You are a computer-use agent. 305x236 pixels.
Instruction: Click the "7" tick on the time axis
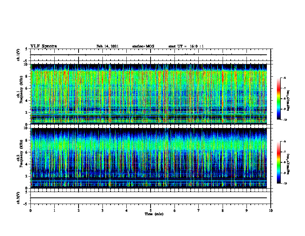click(x=199, y=211)
